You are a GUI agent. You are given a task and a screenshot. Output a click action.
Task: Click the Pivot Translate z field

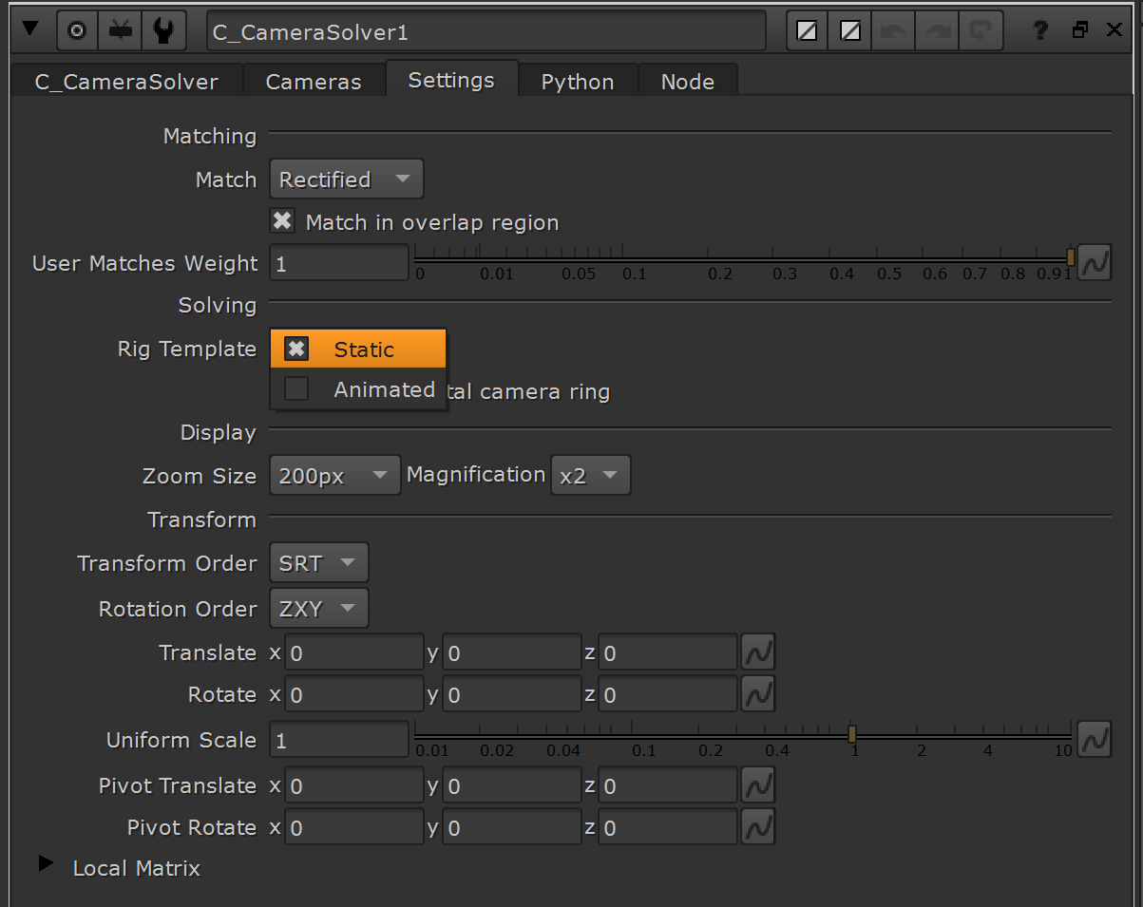[668, 785]
